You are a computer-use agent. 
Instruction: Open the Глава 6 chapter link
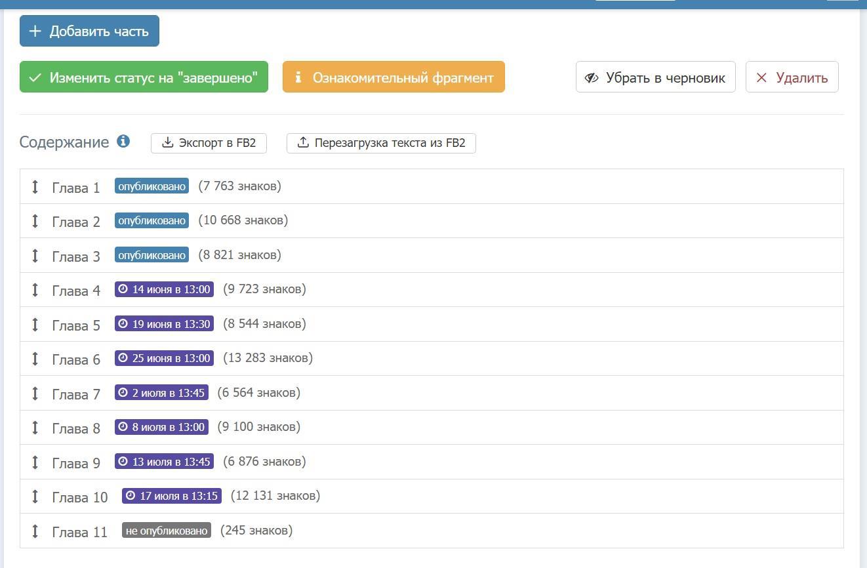tap(76, 359)
